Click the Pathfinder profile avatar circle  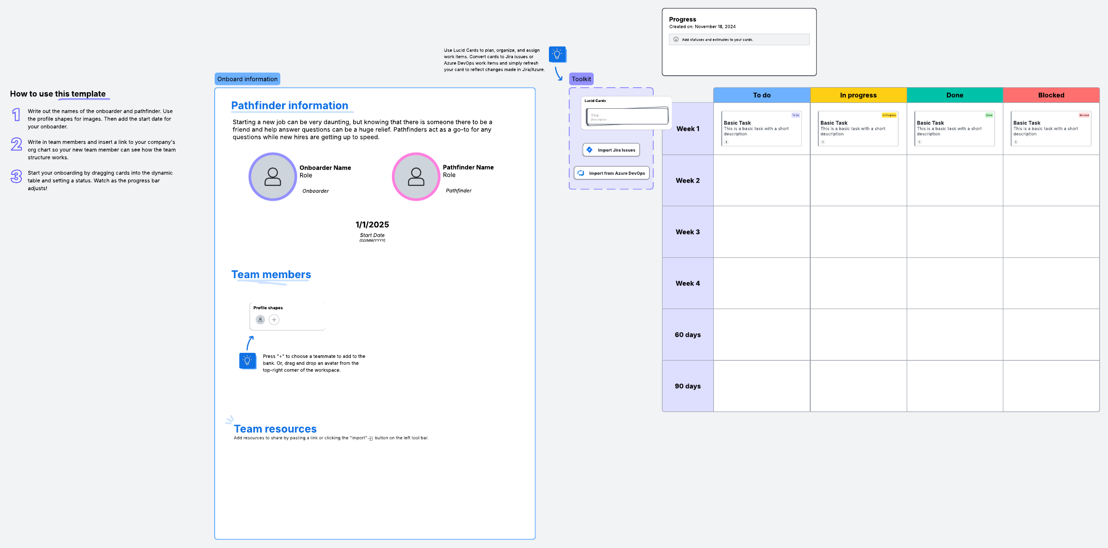tap(416, 177)
